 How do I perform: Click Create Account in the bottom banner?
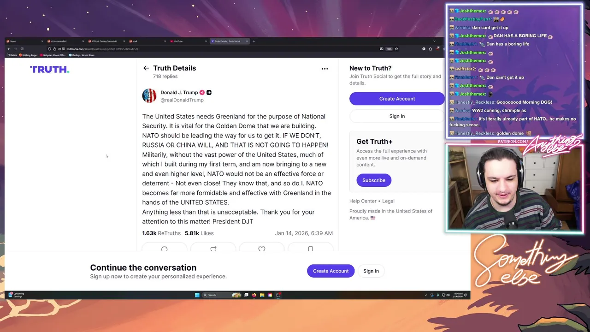click(330, 271)
